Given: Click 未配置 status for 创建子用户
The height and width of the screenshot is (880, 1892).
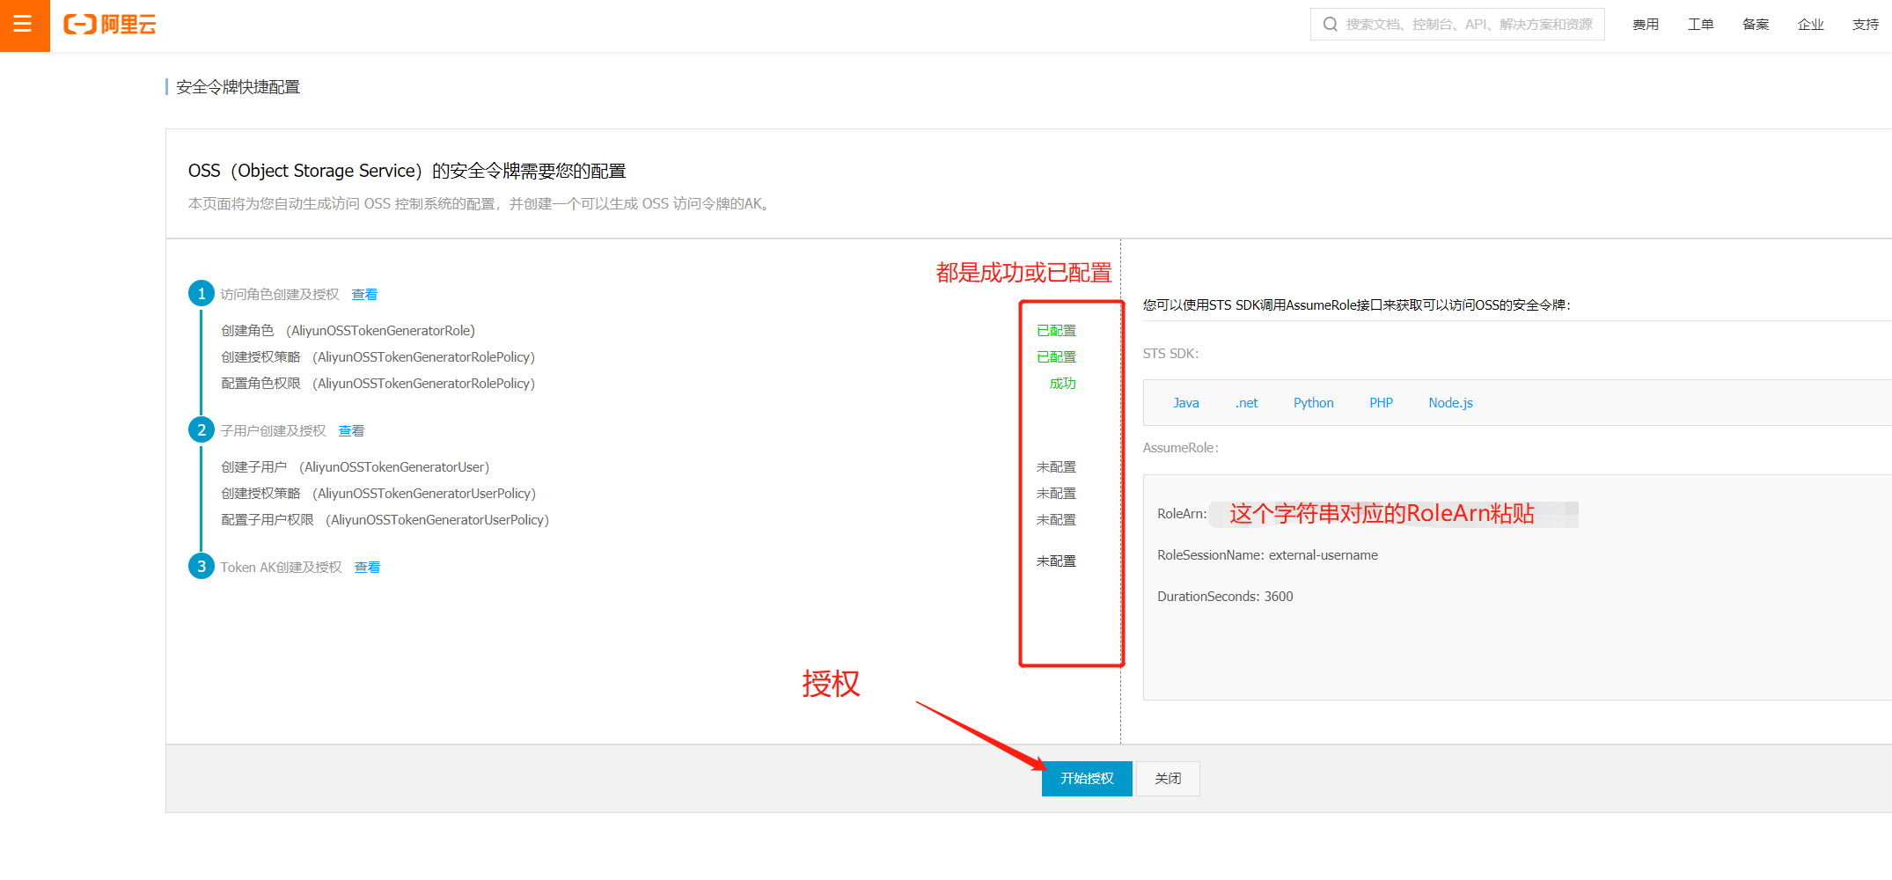Looking at the screenshot, I should 1056,467.
